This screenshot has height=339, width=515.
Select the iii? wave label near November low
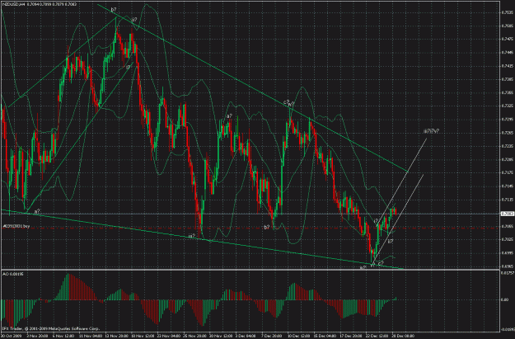[x=192, y=236]
